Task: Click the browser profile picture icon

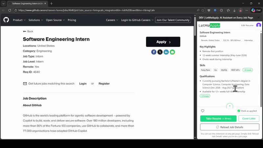Action: [x=241, y=10]
